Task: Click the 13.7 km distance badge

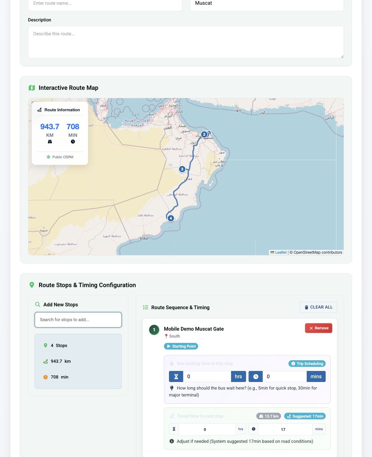Action: click(269, 416)
